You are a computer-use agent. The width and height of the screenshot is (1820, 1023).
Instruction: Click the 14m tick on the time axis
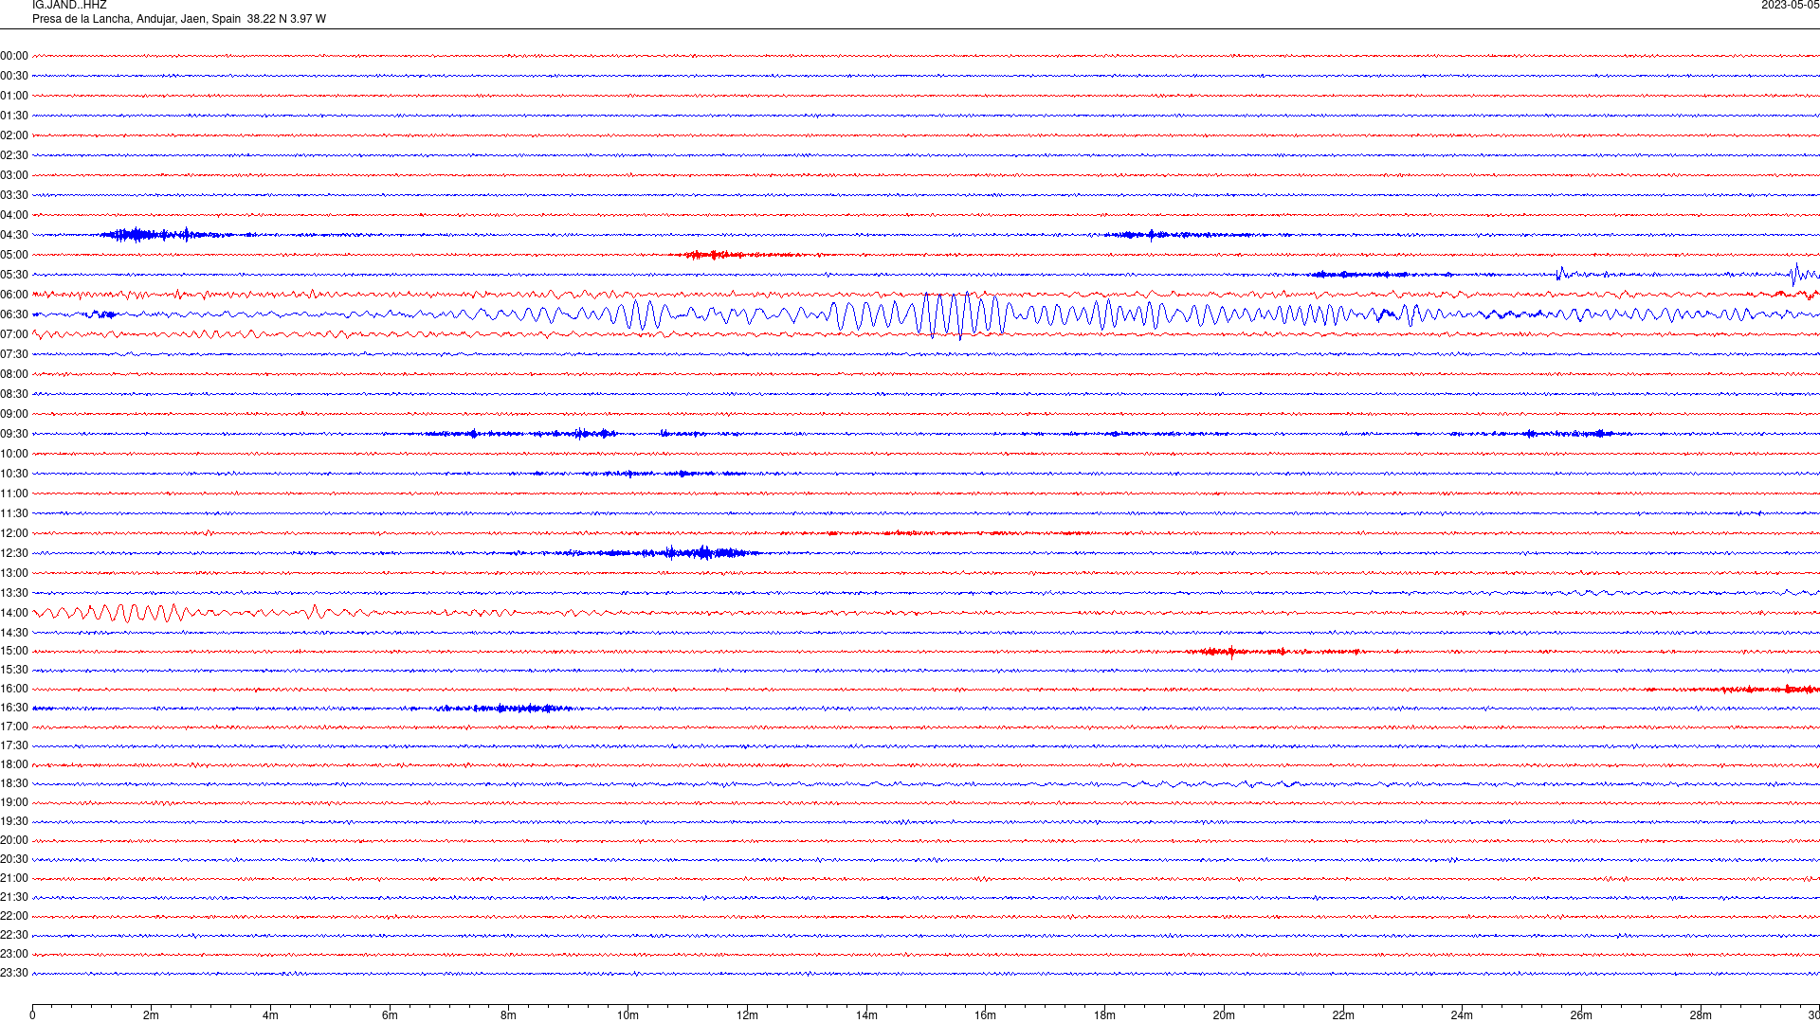pos(866,1015)
